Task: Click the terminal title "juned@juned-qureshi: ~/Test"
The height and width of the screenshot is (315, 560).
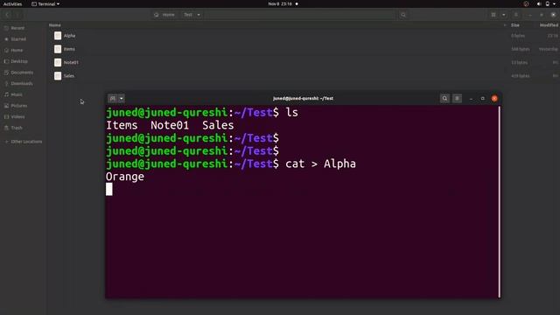Action: pyautogui.click(x=303, y=98)
